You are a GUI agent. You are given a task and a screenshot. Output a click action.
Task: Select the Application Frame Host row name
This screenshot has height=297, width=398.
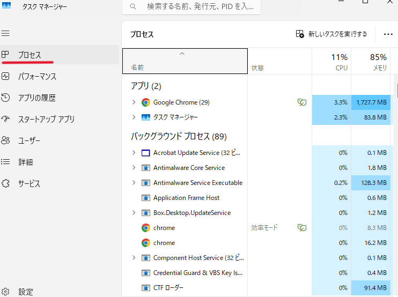click(186, 198)
